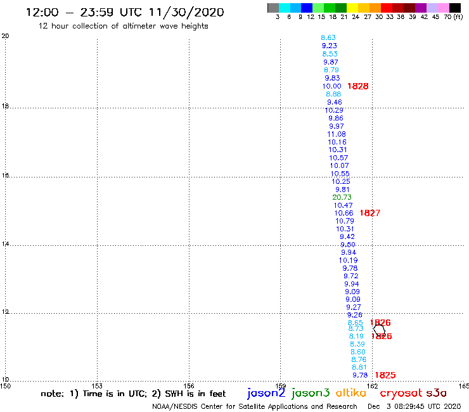The width and height of the screenshot is (469, 412).
Task: Select the purple swatch in the color scale
Action: 421,8
